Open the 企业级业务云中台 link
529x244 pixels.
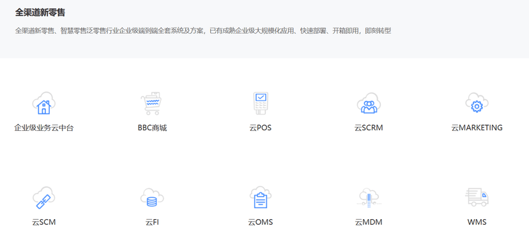click(44, 128)
